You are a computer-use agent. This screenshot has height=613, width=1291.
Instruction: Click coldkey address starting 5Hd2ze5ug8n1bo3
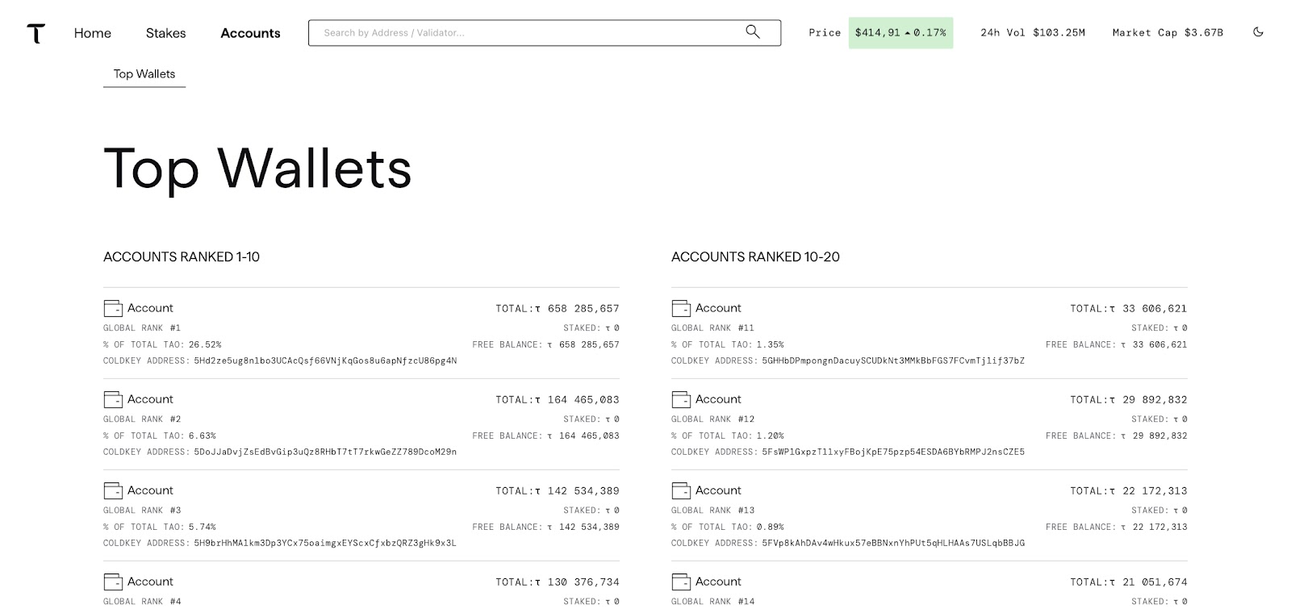(x=325, y=361)
